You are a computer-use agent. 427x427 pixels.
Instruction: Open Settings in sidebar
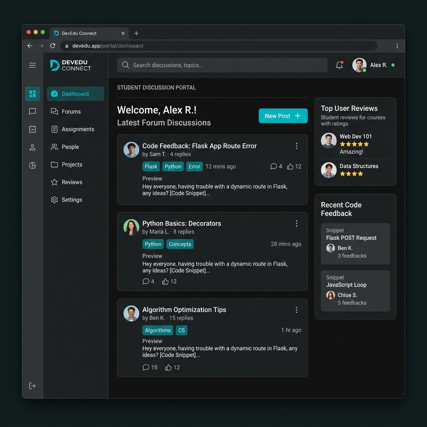point(75,200)
